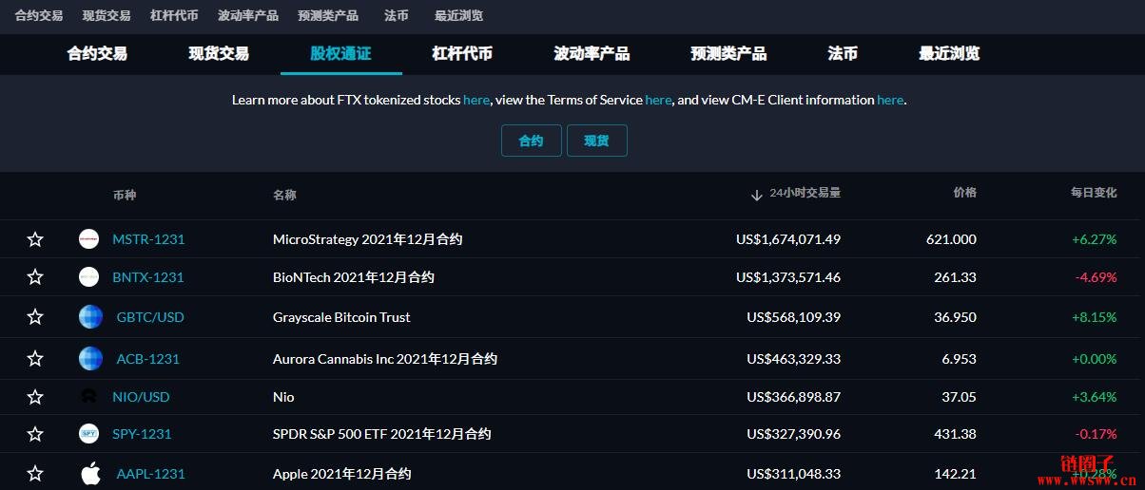
Task: Sort by 币种 column header
Action: [x=125, y=196]
